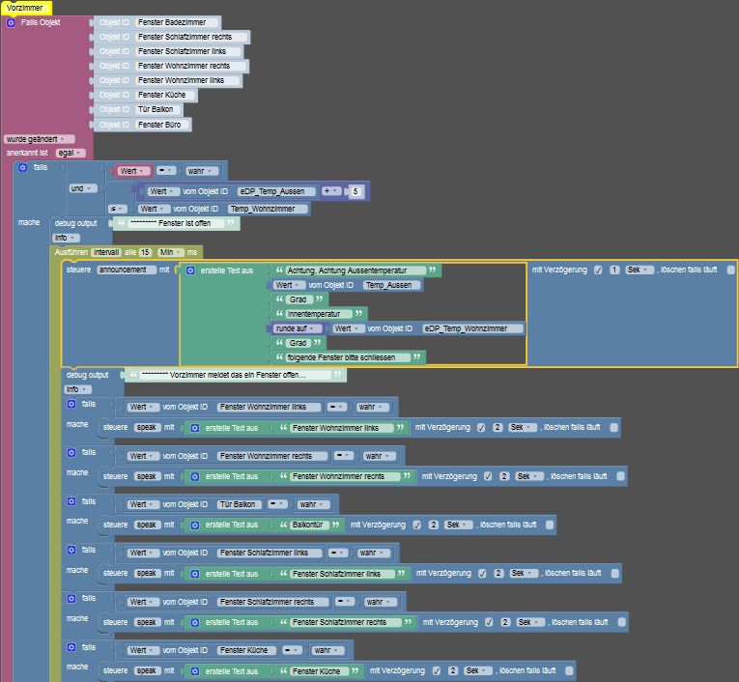This screenshot has height=682, width=739.
Task: Toggle löschen falls läuft for Fenster Schlafzimmer rechts
Action: click(622, 622)
